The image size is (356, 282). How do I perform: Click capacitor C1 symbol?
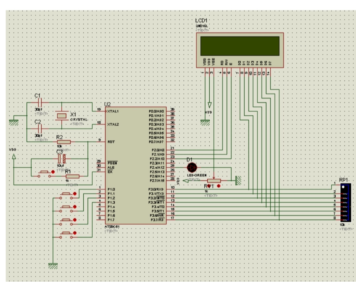[x=39, y=103]
